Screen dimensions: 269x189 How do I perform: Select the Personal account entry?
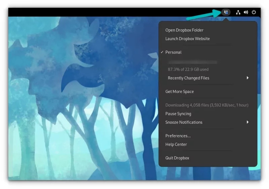[208, 52]
